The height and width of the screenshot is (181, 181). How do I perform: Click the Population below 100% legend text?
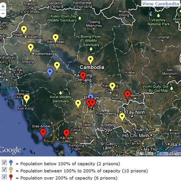pos(70,164)
